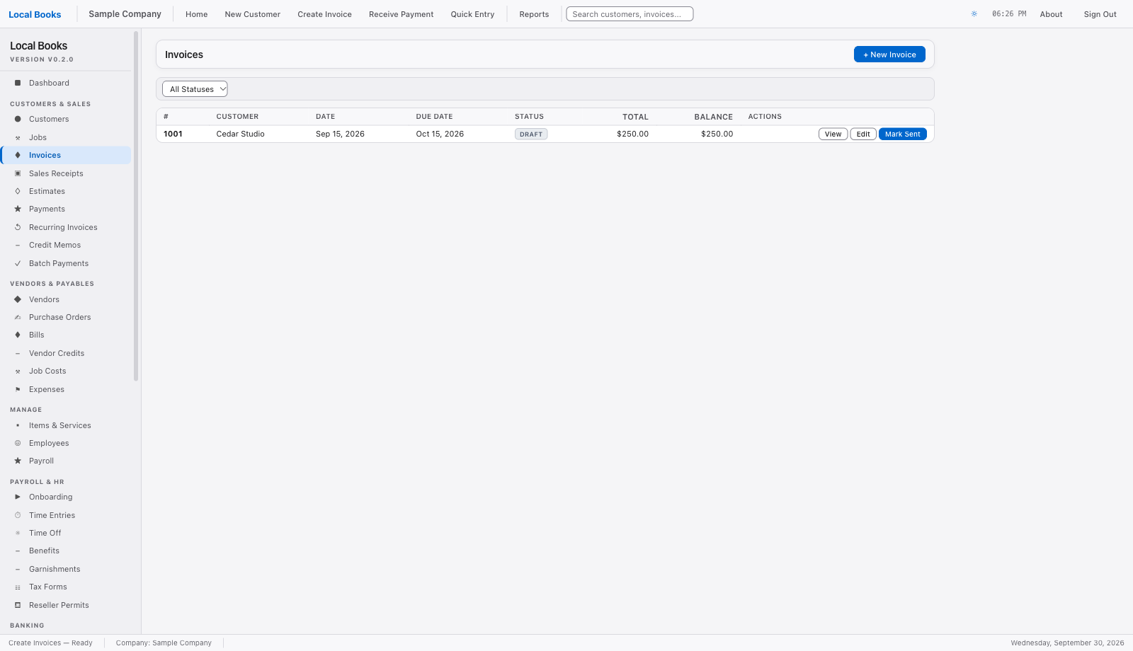Click the Payments star icon

coord(18,209)
